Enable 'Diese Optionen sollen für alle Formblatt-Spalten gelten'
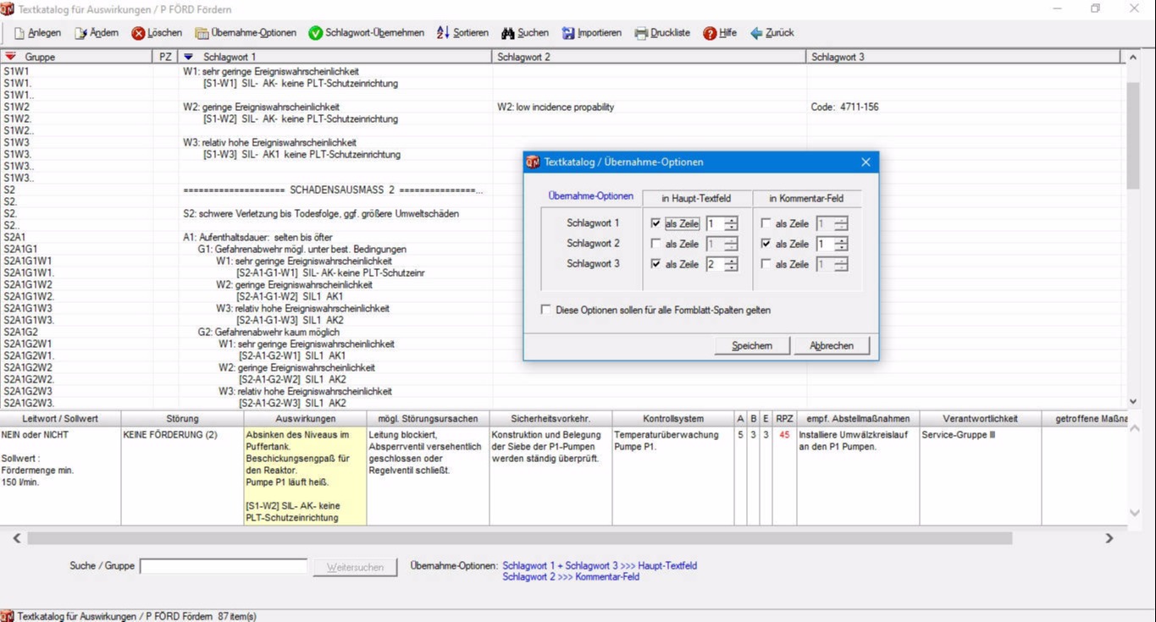This screenshot has height=622, width=1156. pyautogui.click(x=545, y=310)
